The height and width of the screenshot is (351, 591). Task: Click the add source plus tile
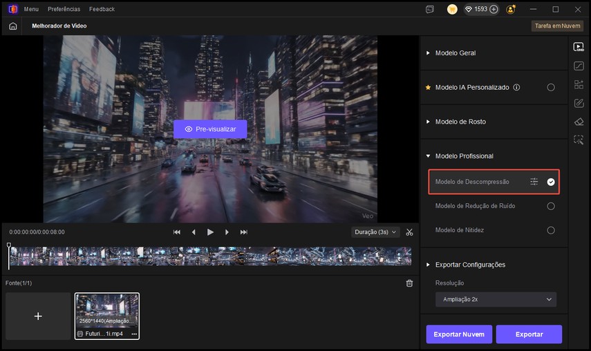click(x=38, y=316)
